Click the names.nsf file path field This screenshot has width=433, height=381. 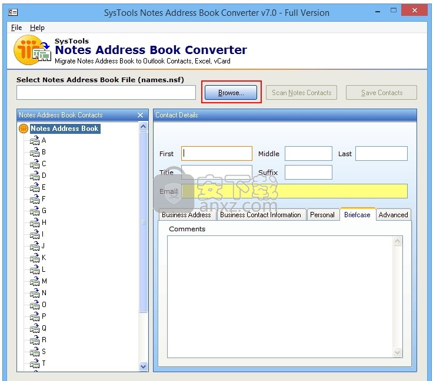106,93
